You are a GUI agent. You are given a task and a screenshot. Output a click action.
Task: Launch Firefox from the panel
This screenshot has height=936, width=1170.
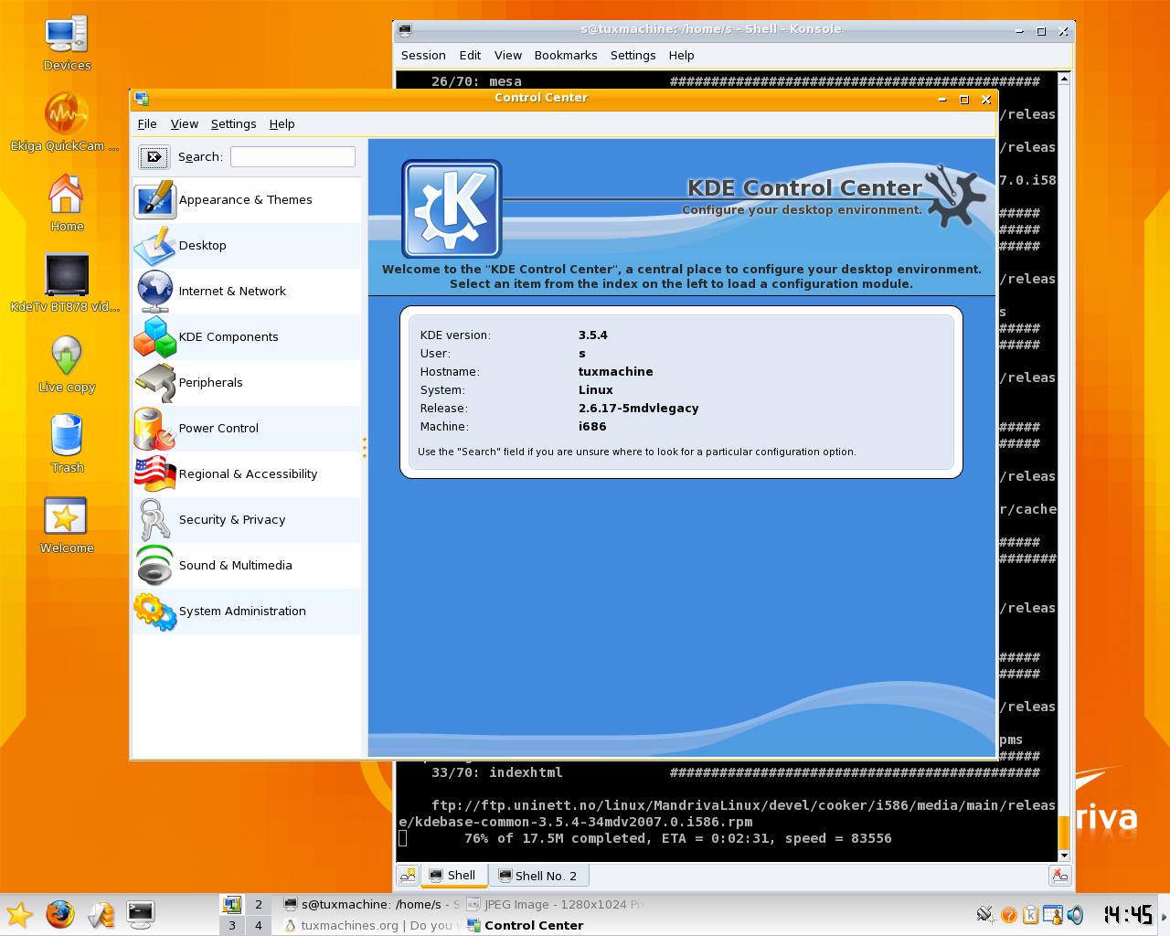[60, 914]
